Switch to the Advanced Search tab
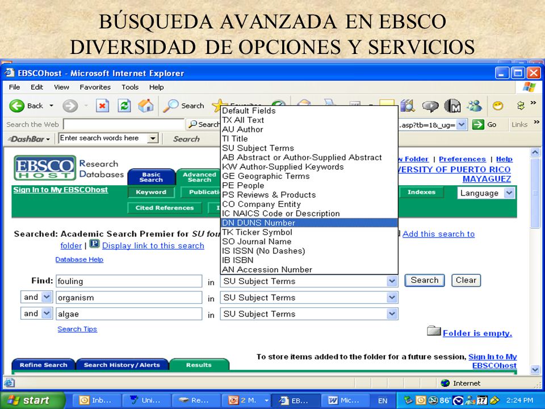This screenshot has width=545, height=409. pos(199,177)
